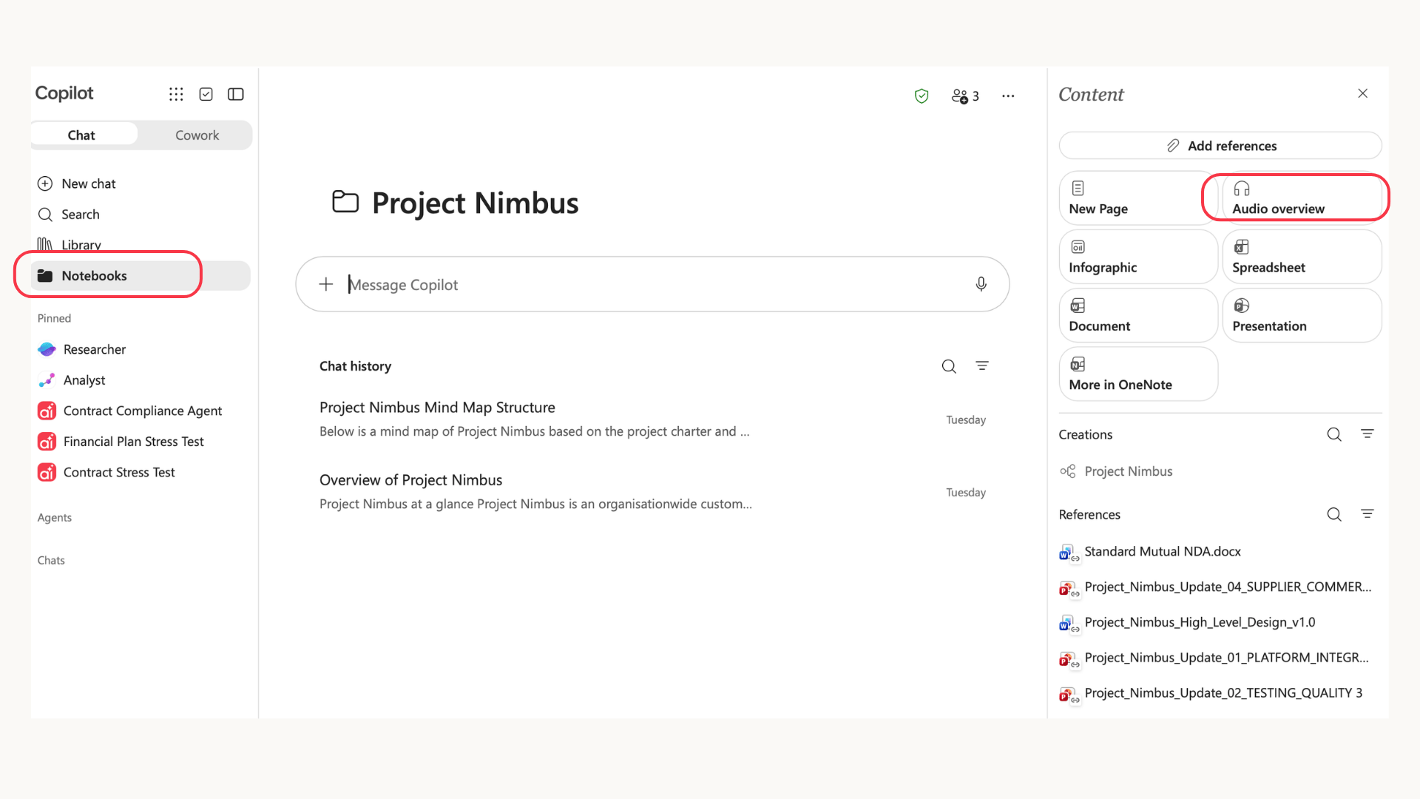Open the three-dot more options menu
Viewport: 1420px width, 799px height.
pos(1008,96)
